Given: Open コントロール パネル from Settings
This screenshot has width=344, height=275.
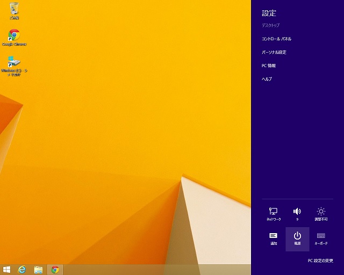Looking at the screenshot, I should tap(276, 39).
